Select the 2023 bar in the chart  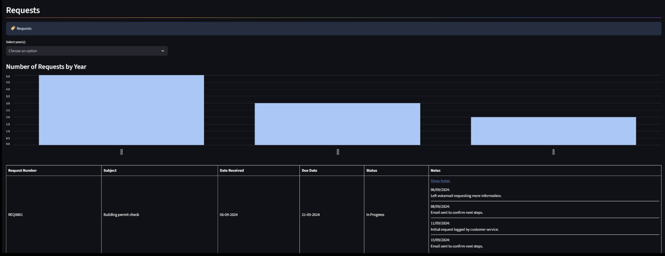click(337, 124)
